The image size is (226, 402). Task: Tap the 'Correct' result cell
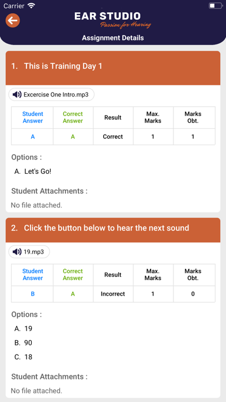[x=113, y=137]
